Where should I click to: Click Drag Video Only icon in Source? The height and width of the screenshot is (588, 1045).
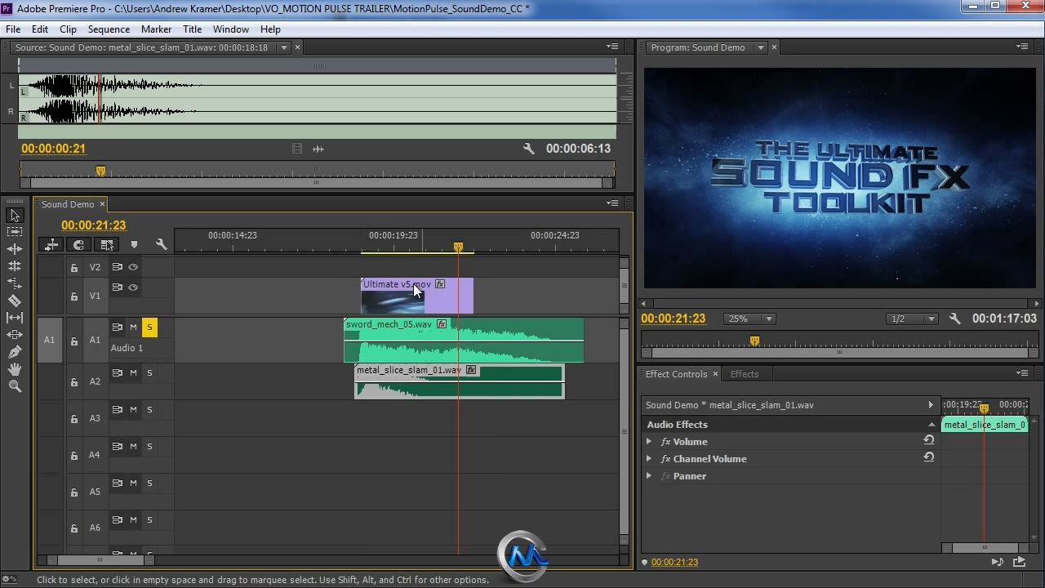click(297, 149)
